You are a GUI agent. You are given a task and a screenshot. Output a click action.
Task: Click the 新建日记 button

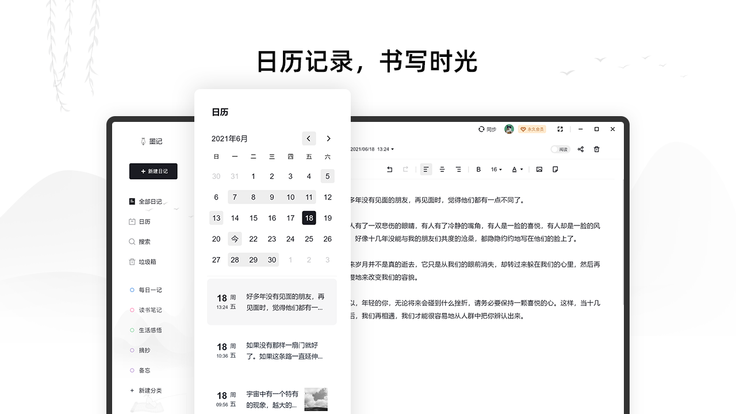pyautogui.click(x=153, y=171)
